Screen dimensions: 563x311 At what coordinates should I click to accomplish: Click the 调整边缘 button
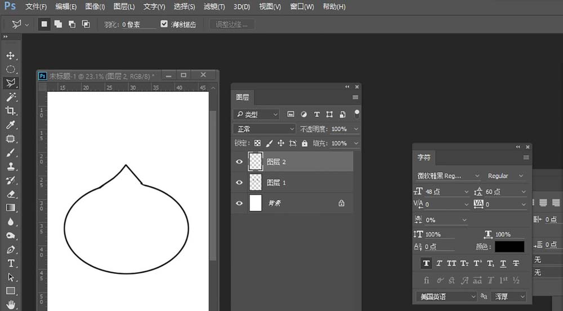click(231, 25)
